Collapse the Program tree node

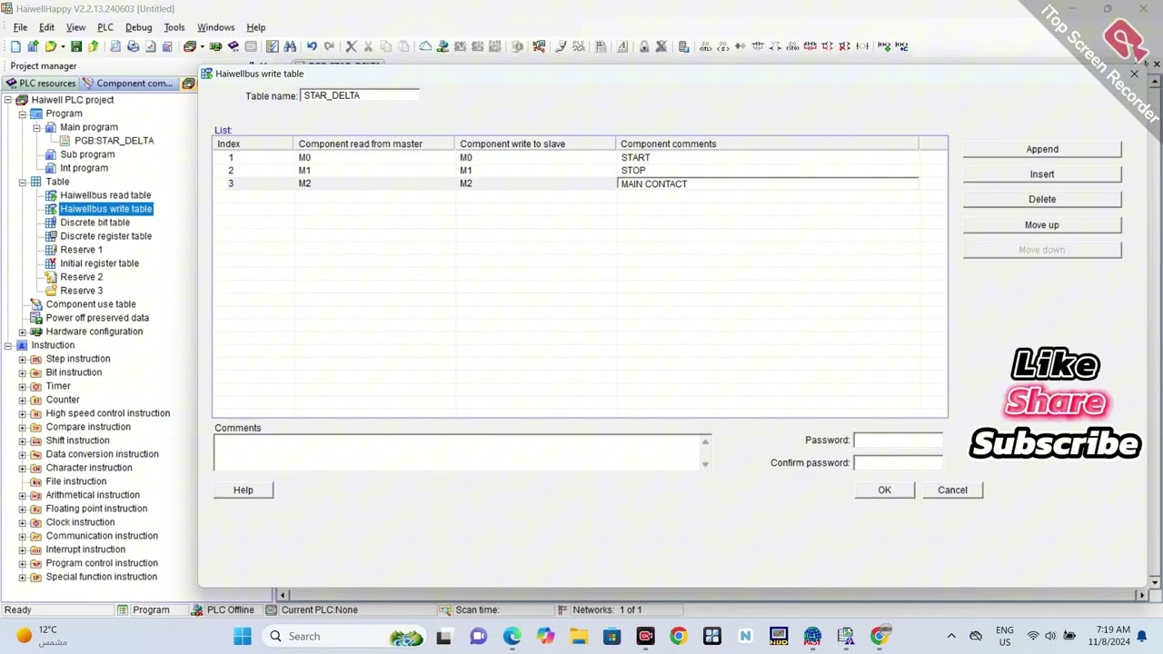pos(23,114)
